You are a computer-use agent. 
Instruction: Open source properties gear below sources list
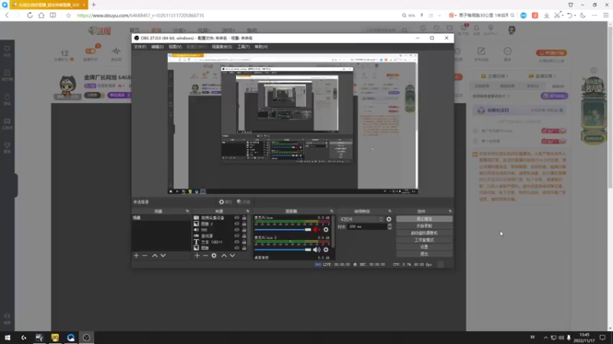tap(214, 255)
